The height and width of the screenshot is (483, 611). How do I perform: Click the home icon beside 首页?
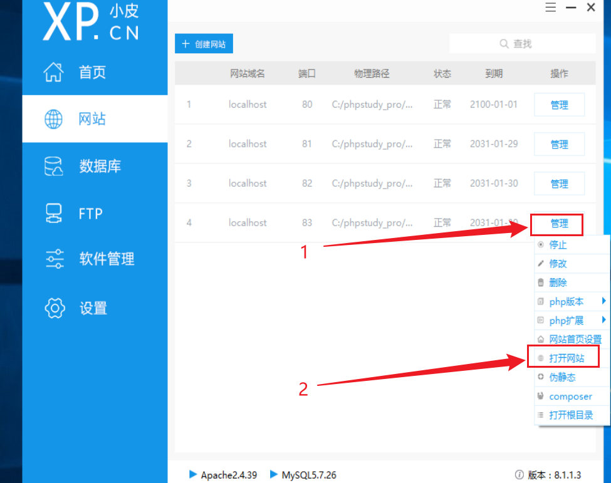(53, 72)
